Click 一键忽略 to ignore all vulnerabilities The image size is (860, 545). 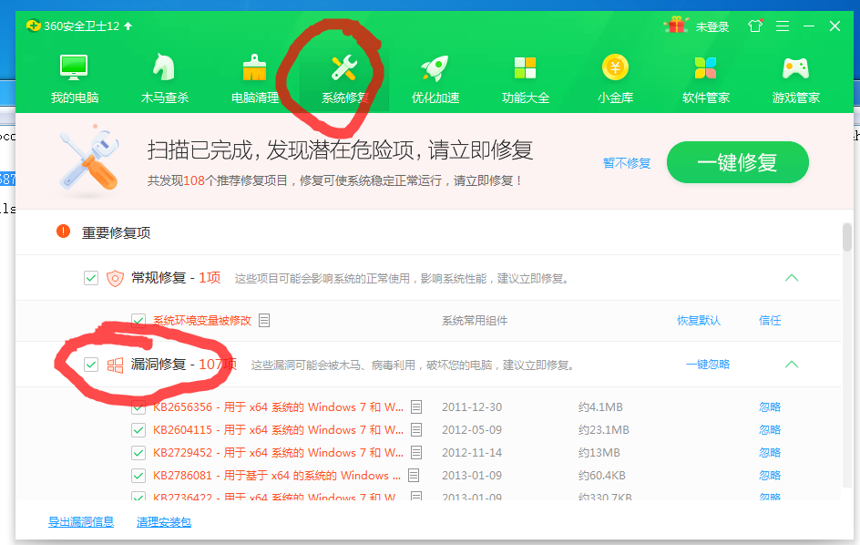[708, 364]
